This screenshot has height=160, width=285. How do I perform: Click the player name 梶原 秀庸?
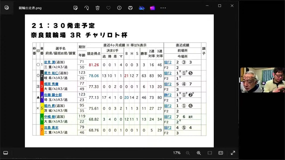51,84
